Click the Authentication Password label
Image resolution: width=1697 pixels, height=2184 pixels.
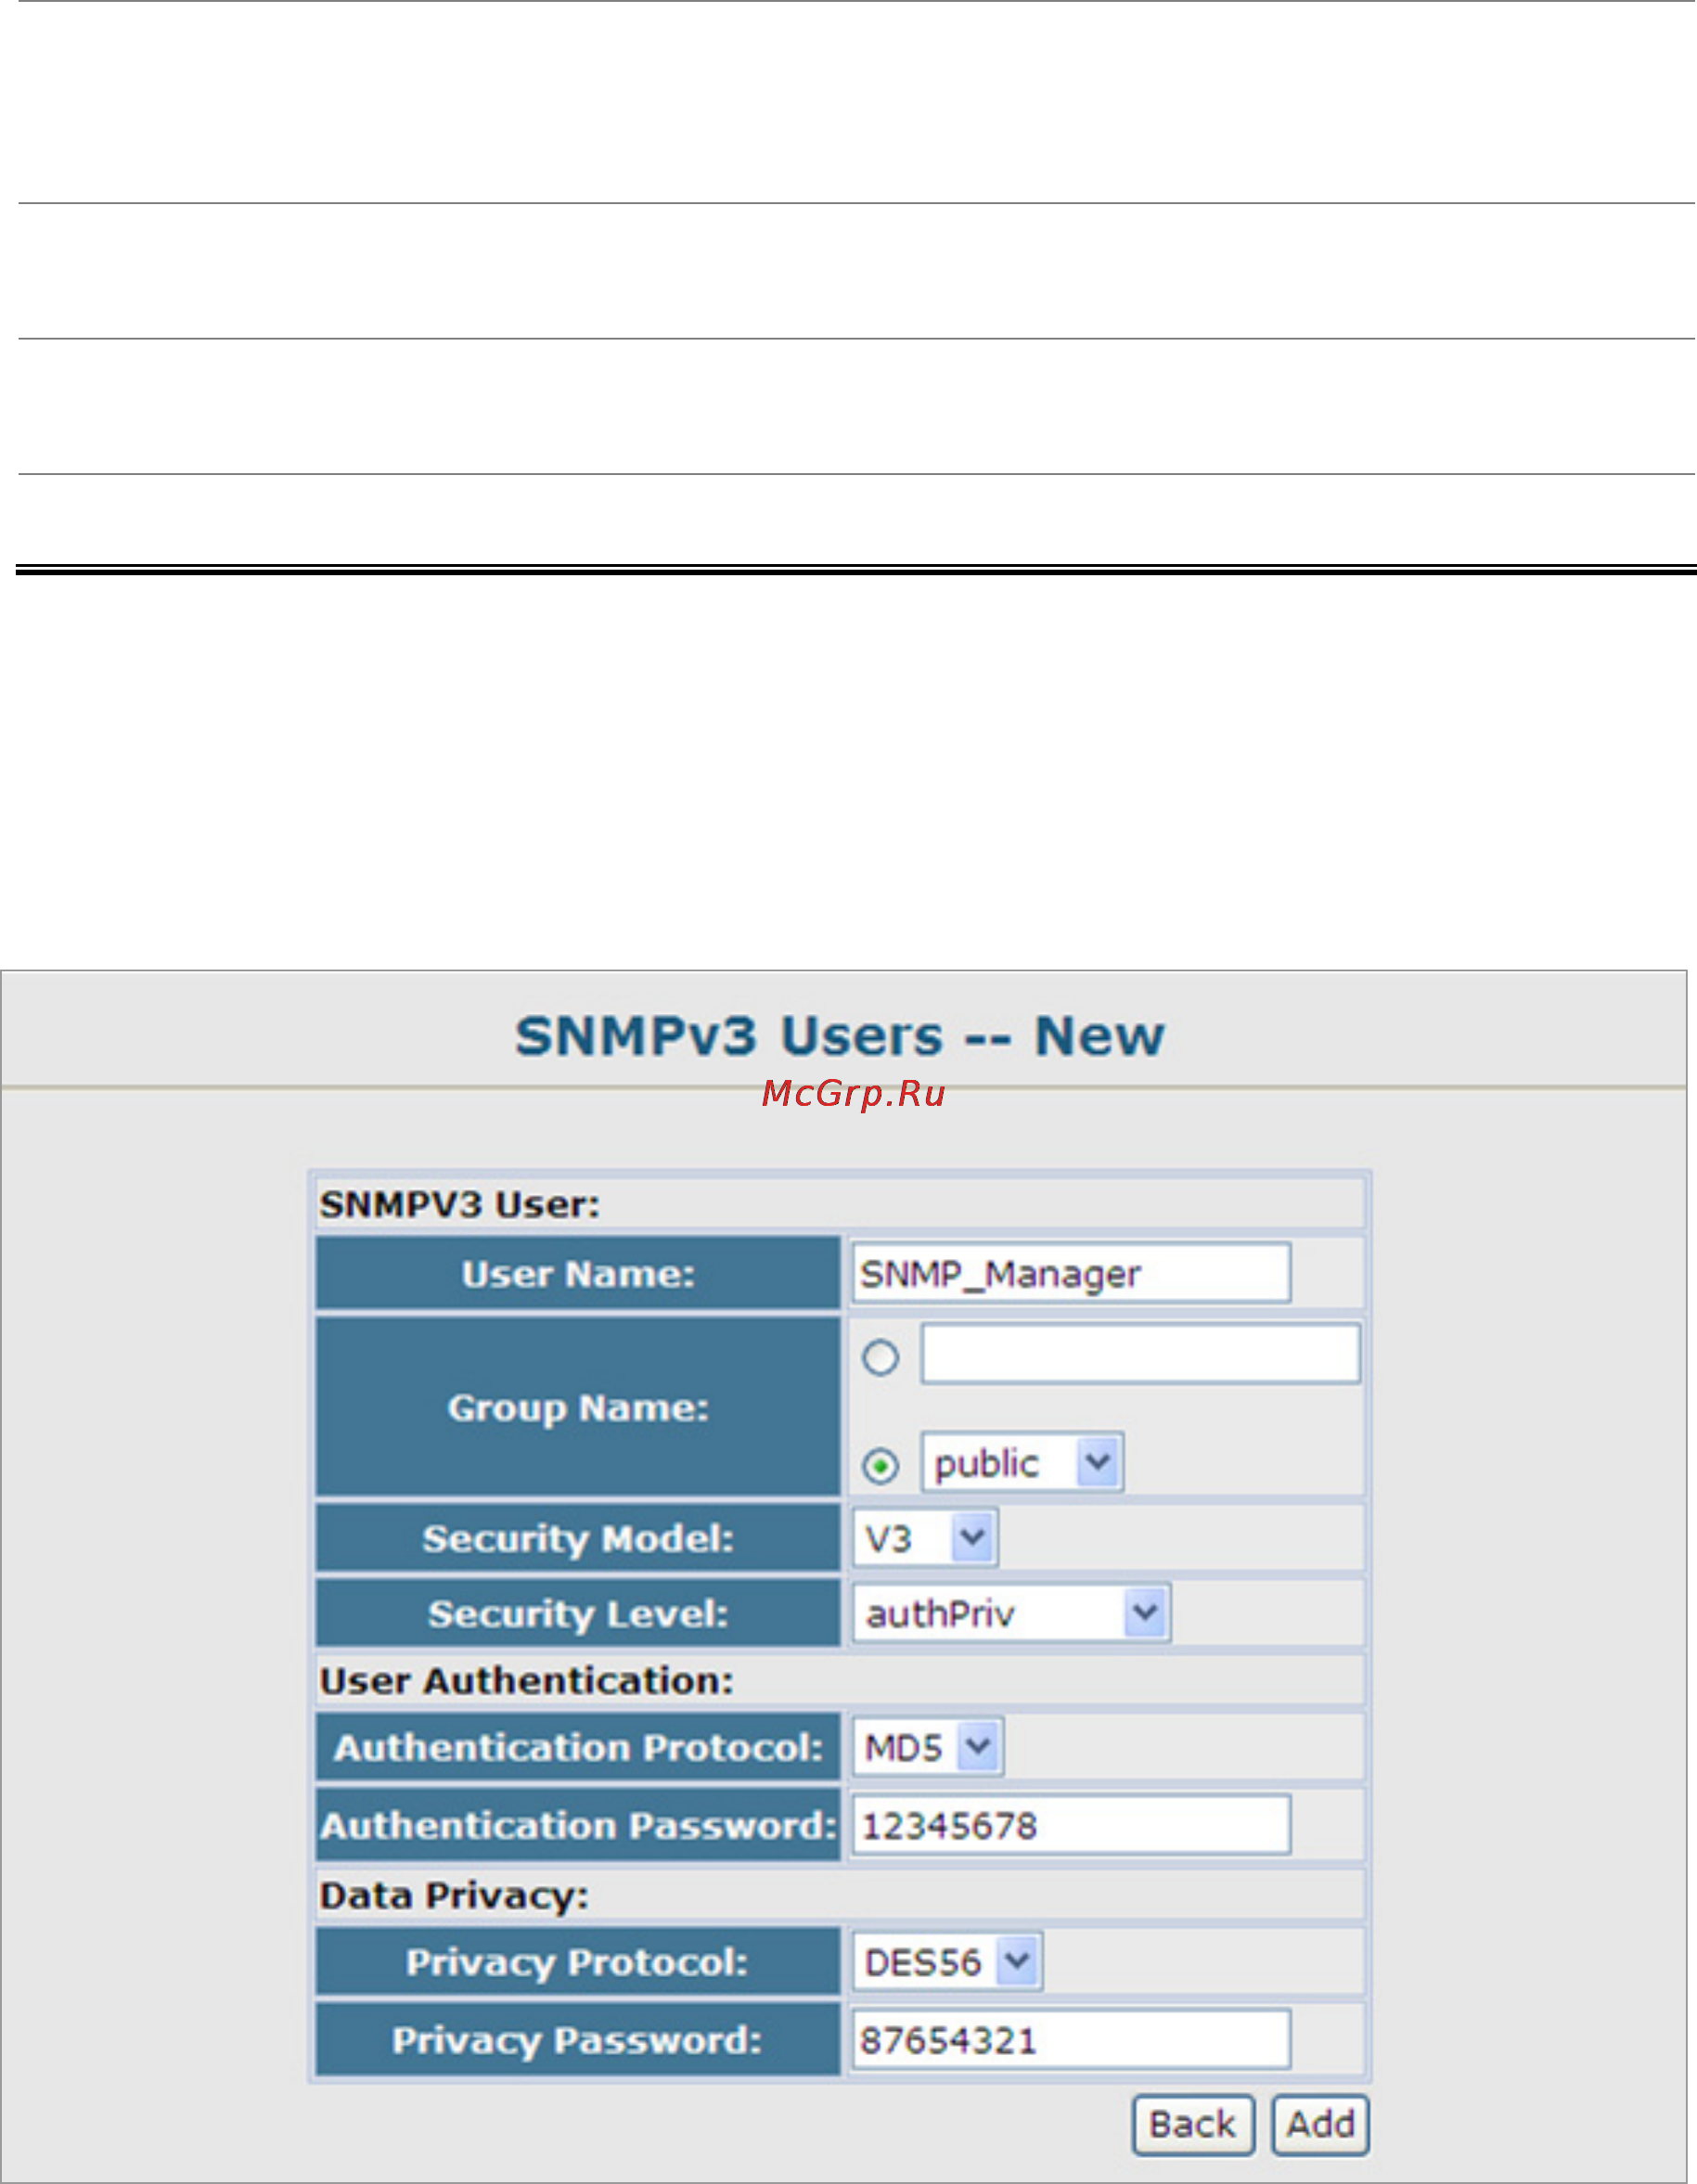pyautogui.click(x=578, y=1826)
